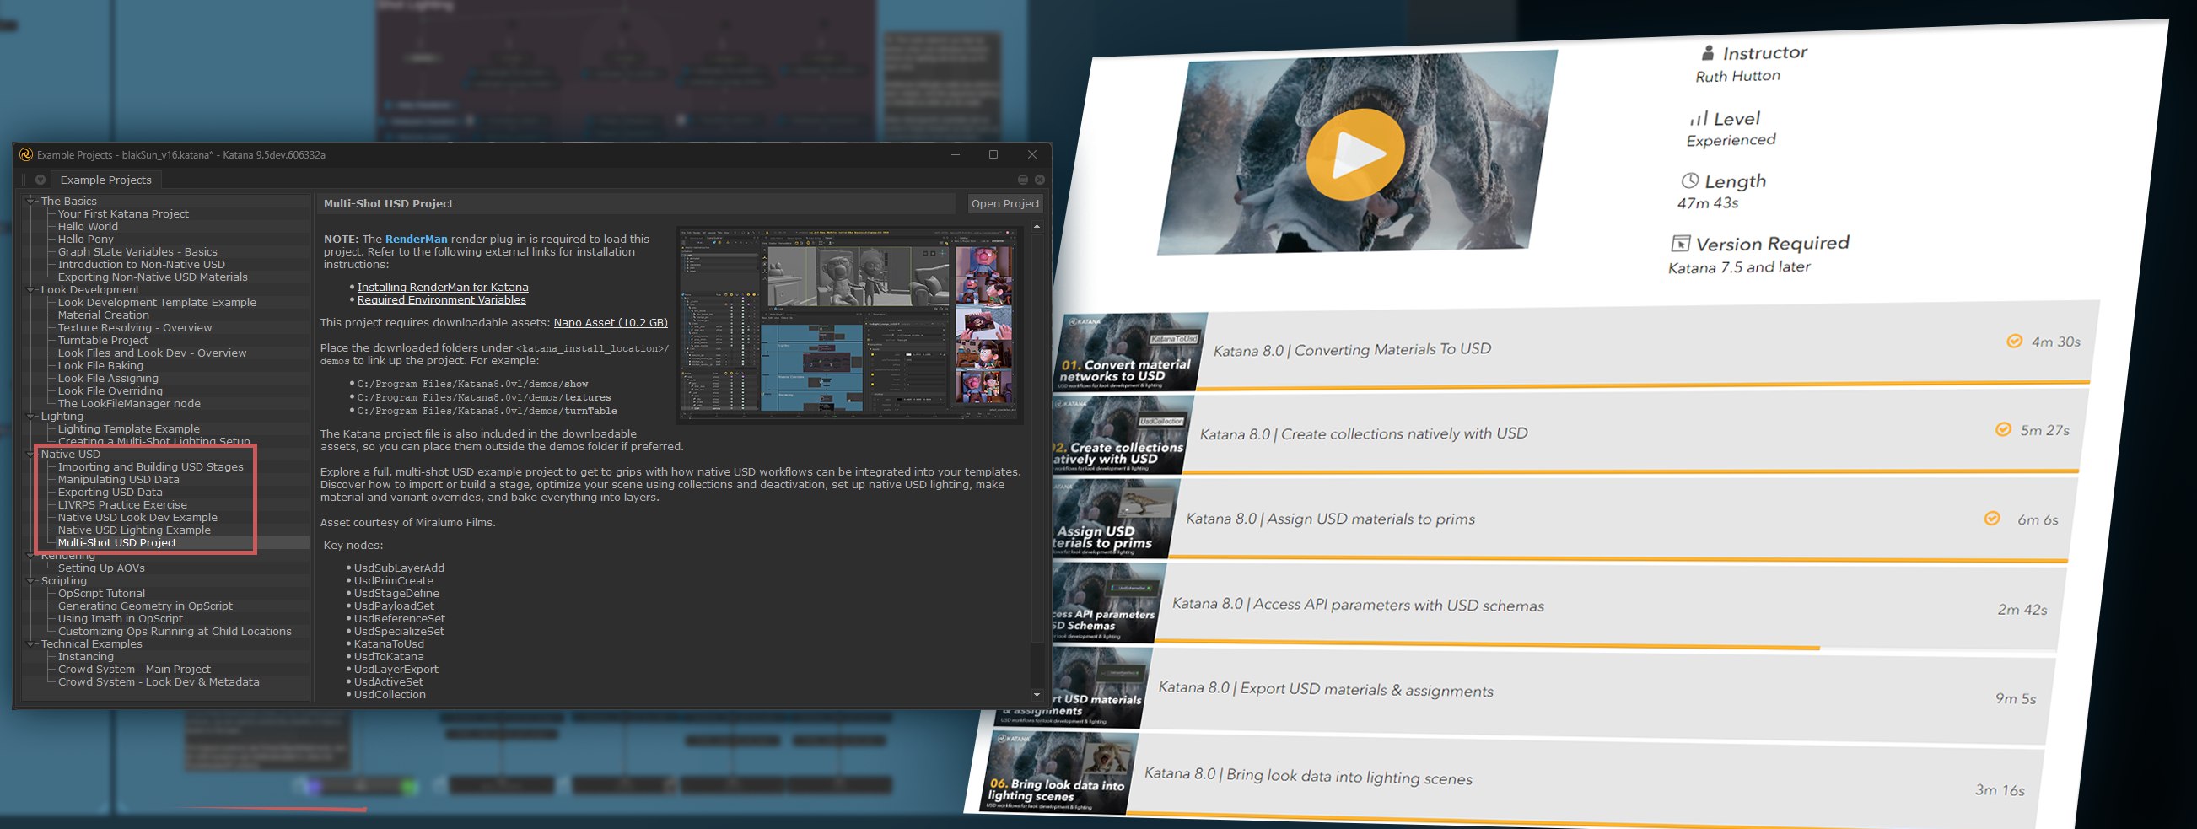This screenshot has height=829, width=2197.
Task: Open Bring look data into lighting scenes lesson
Action: tap(1308, 776)
